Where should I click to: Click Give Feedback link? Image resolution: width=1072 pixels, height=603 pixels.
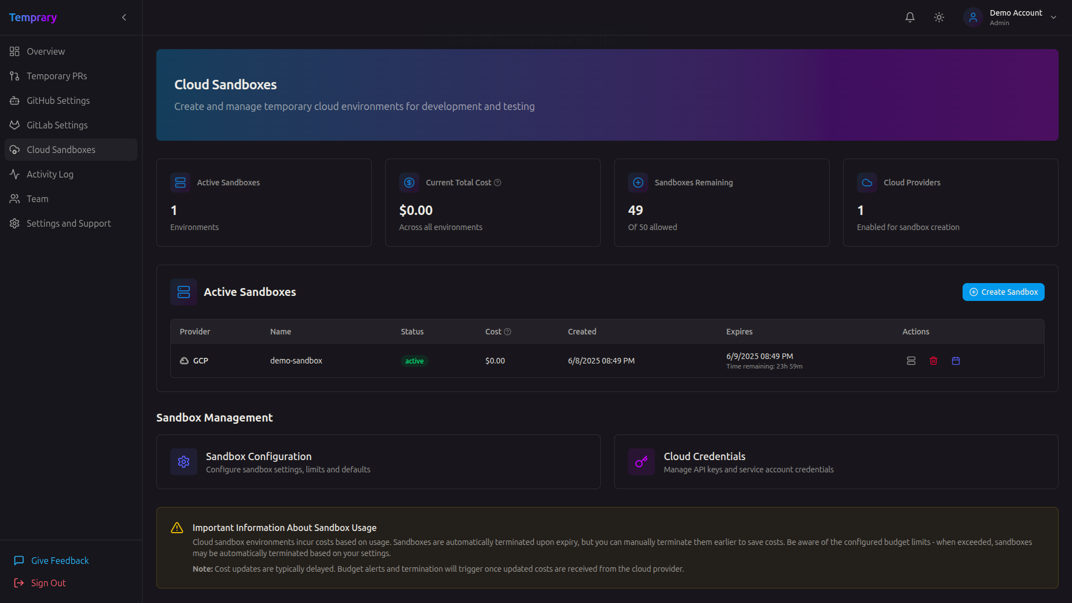[x=60, y=561]
